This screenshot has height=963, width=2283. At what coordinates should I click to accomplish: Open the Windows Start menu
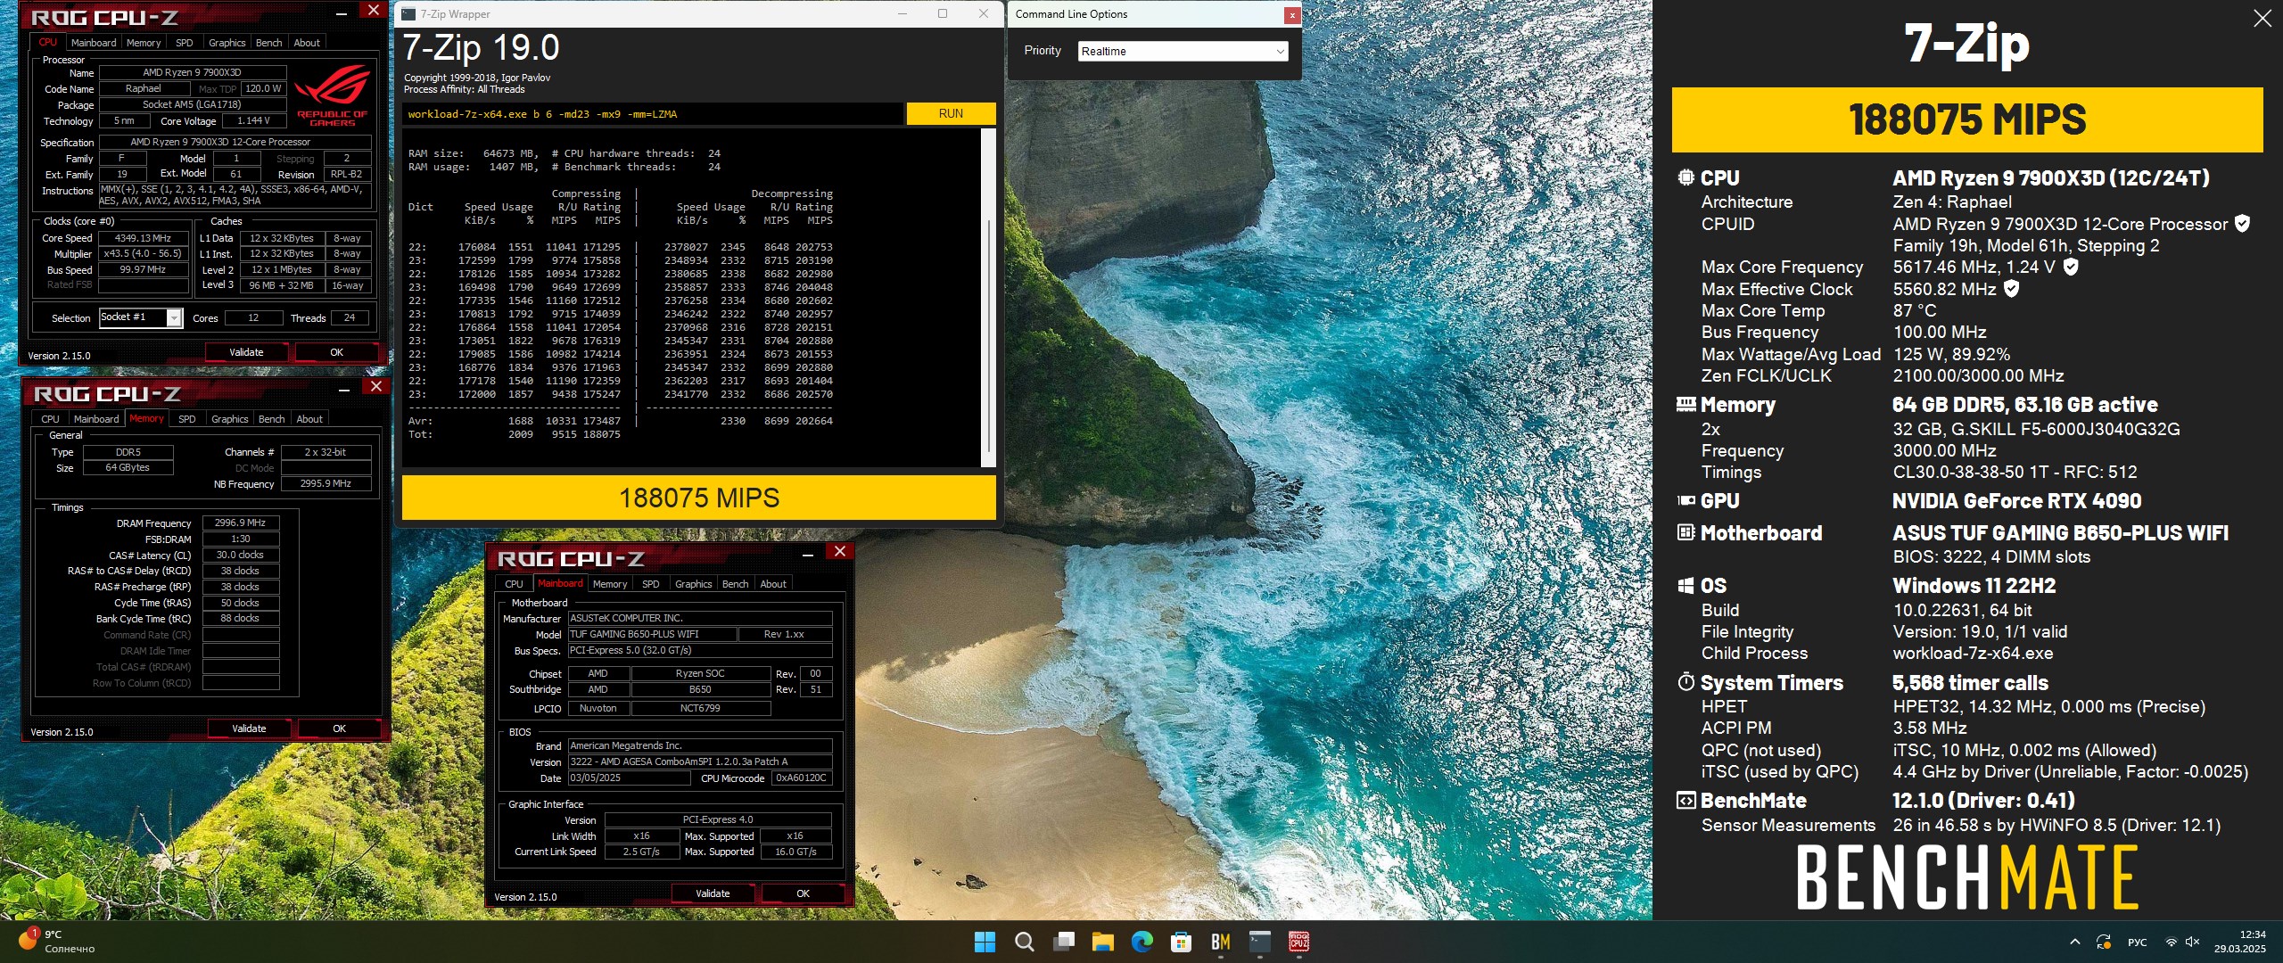tap(985, 942)
